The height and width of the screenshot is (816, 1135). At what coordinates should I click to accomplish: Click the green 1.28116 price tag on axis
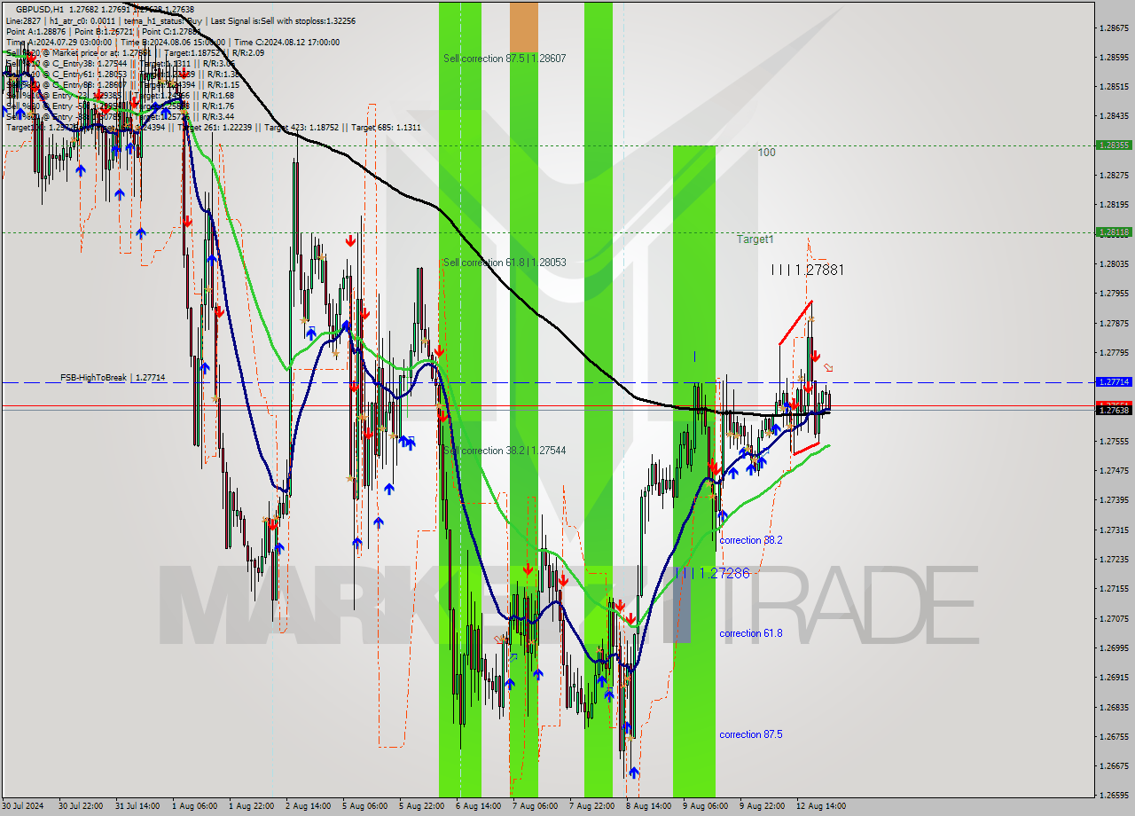1113,232
